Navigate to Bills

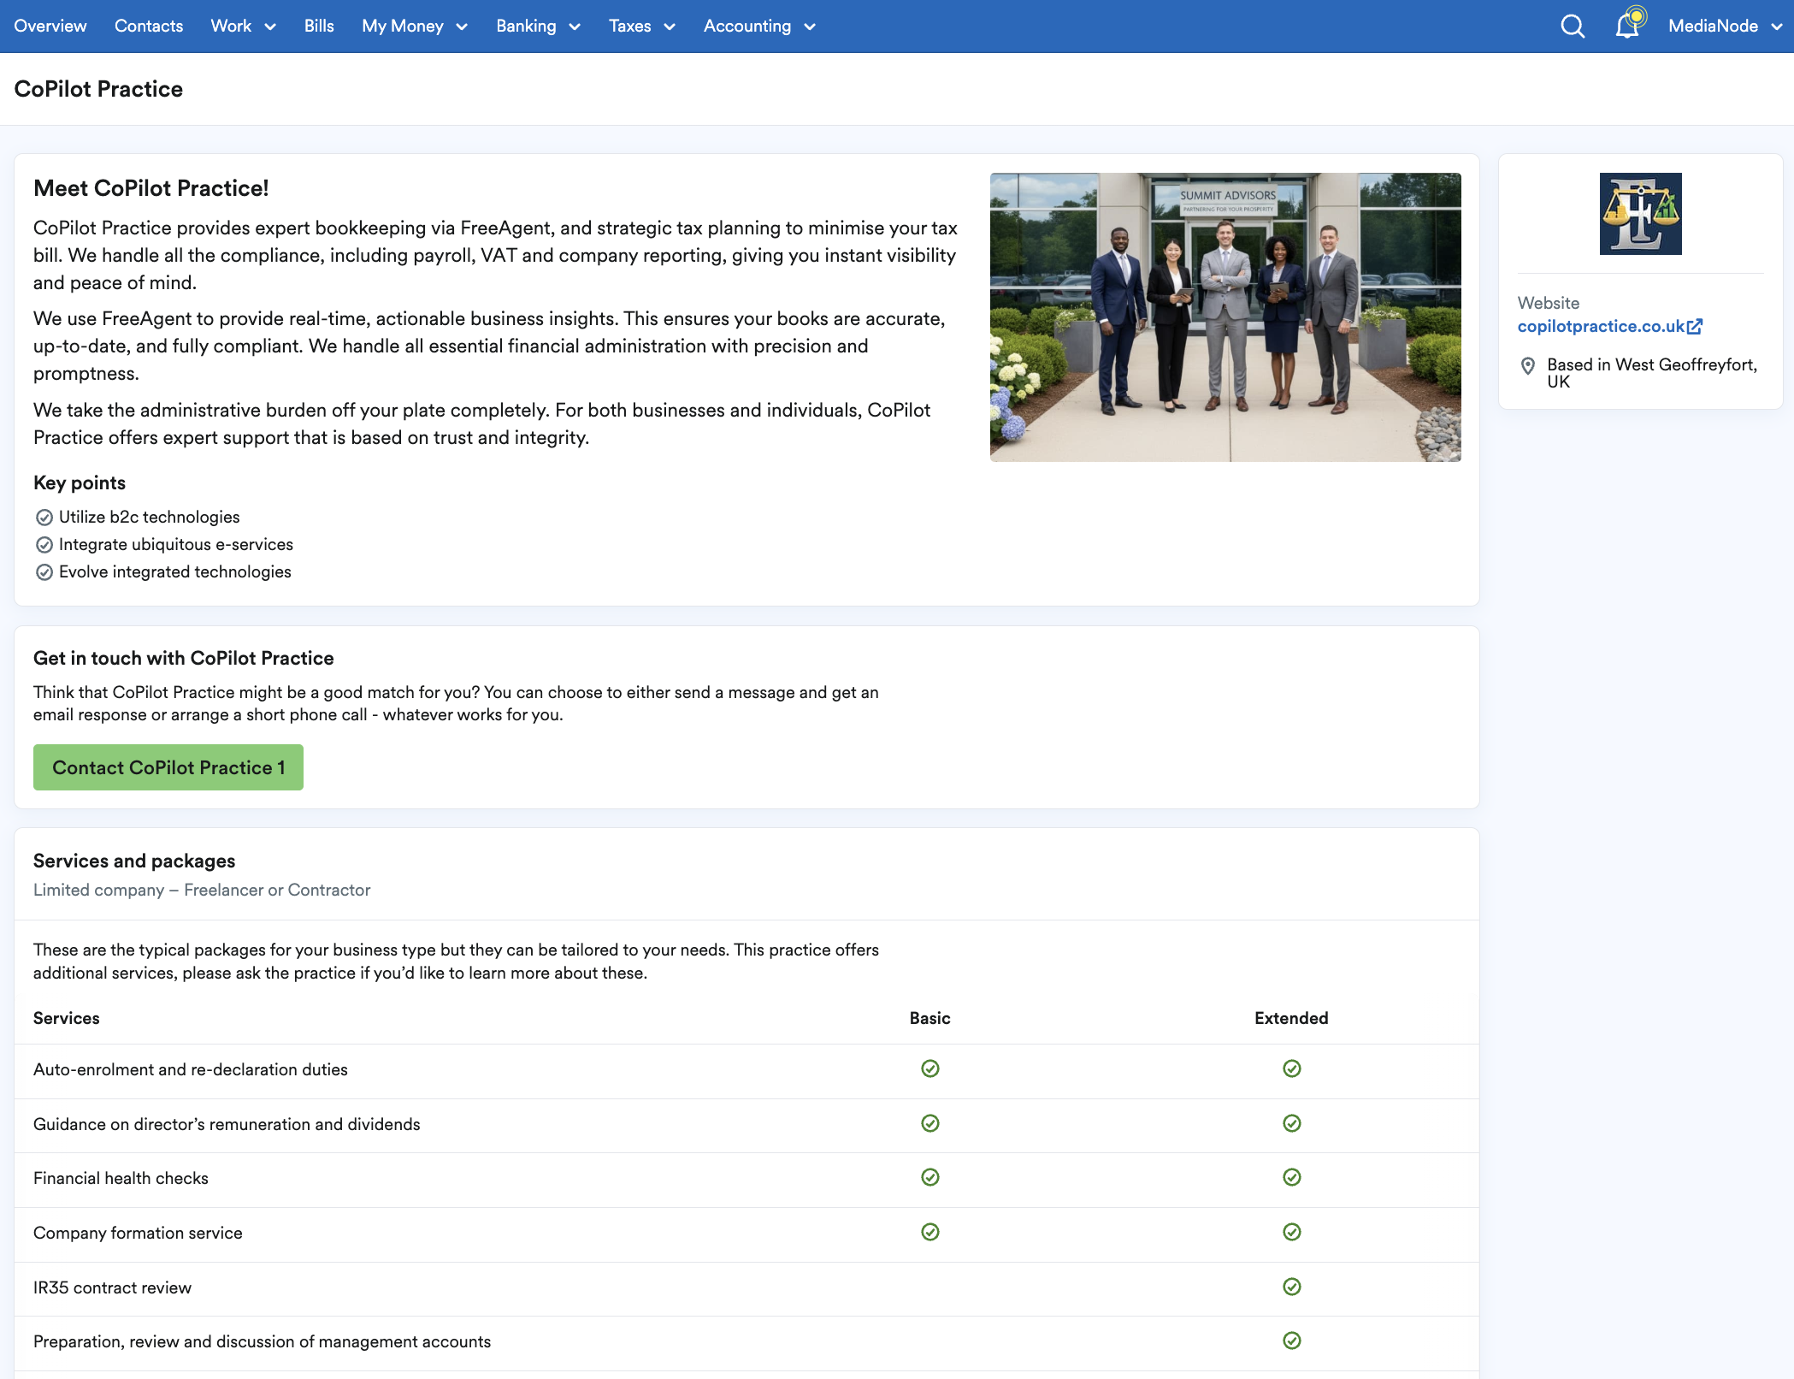(x=319, y=27)
